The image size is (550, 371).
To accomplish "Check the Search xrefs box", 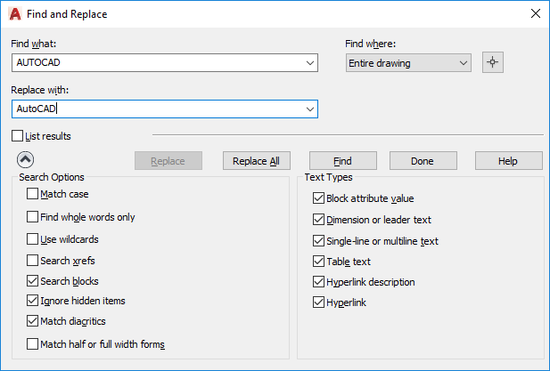I will [33, 261].
